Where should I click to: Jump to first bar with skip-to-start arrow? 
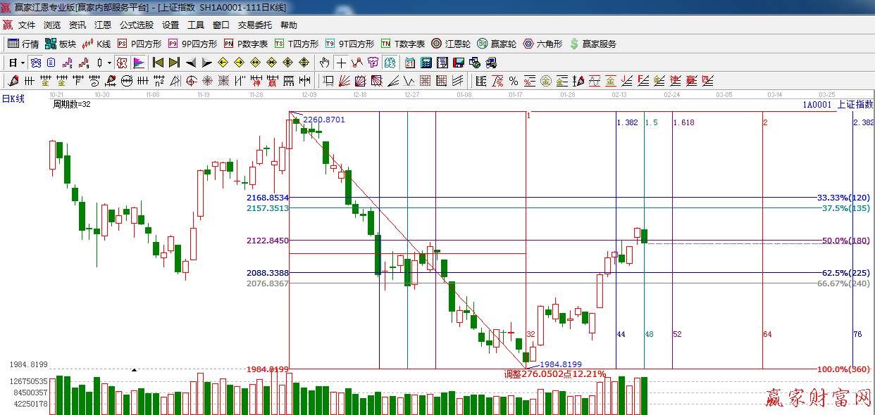point(158,63)
